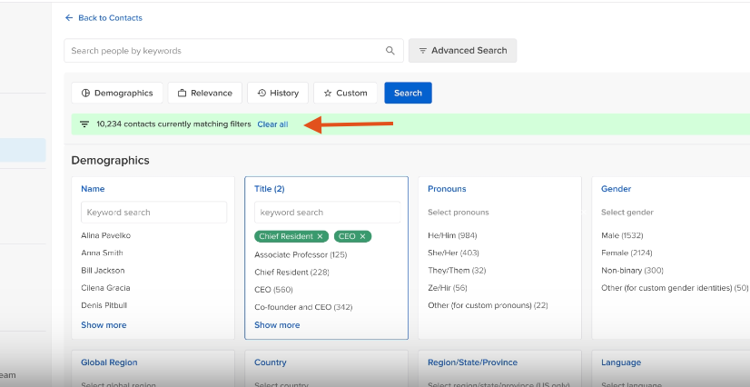Click the History clock icon
The height and width of the screenshot is (387, 750).
(x=262, y=93)
